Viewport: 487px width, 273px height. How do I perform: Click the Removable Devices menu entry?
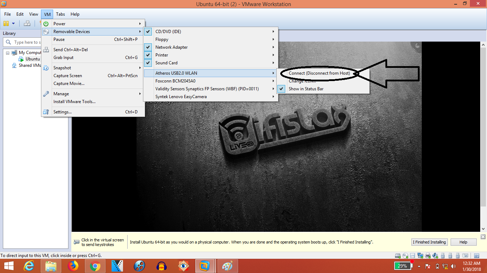coord(93,32)
